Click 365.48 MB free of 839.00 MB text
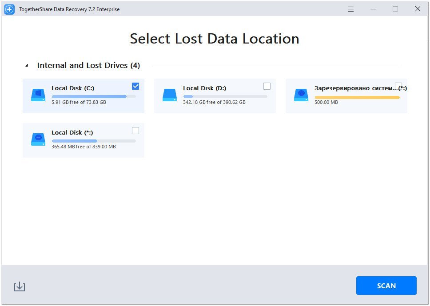The image size is (430, 306). 84,147
